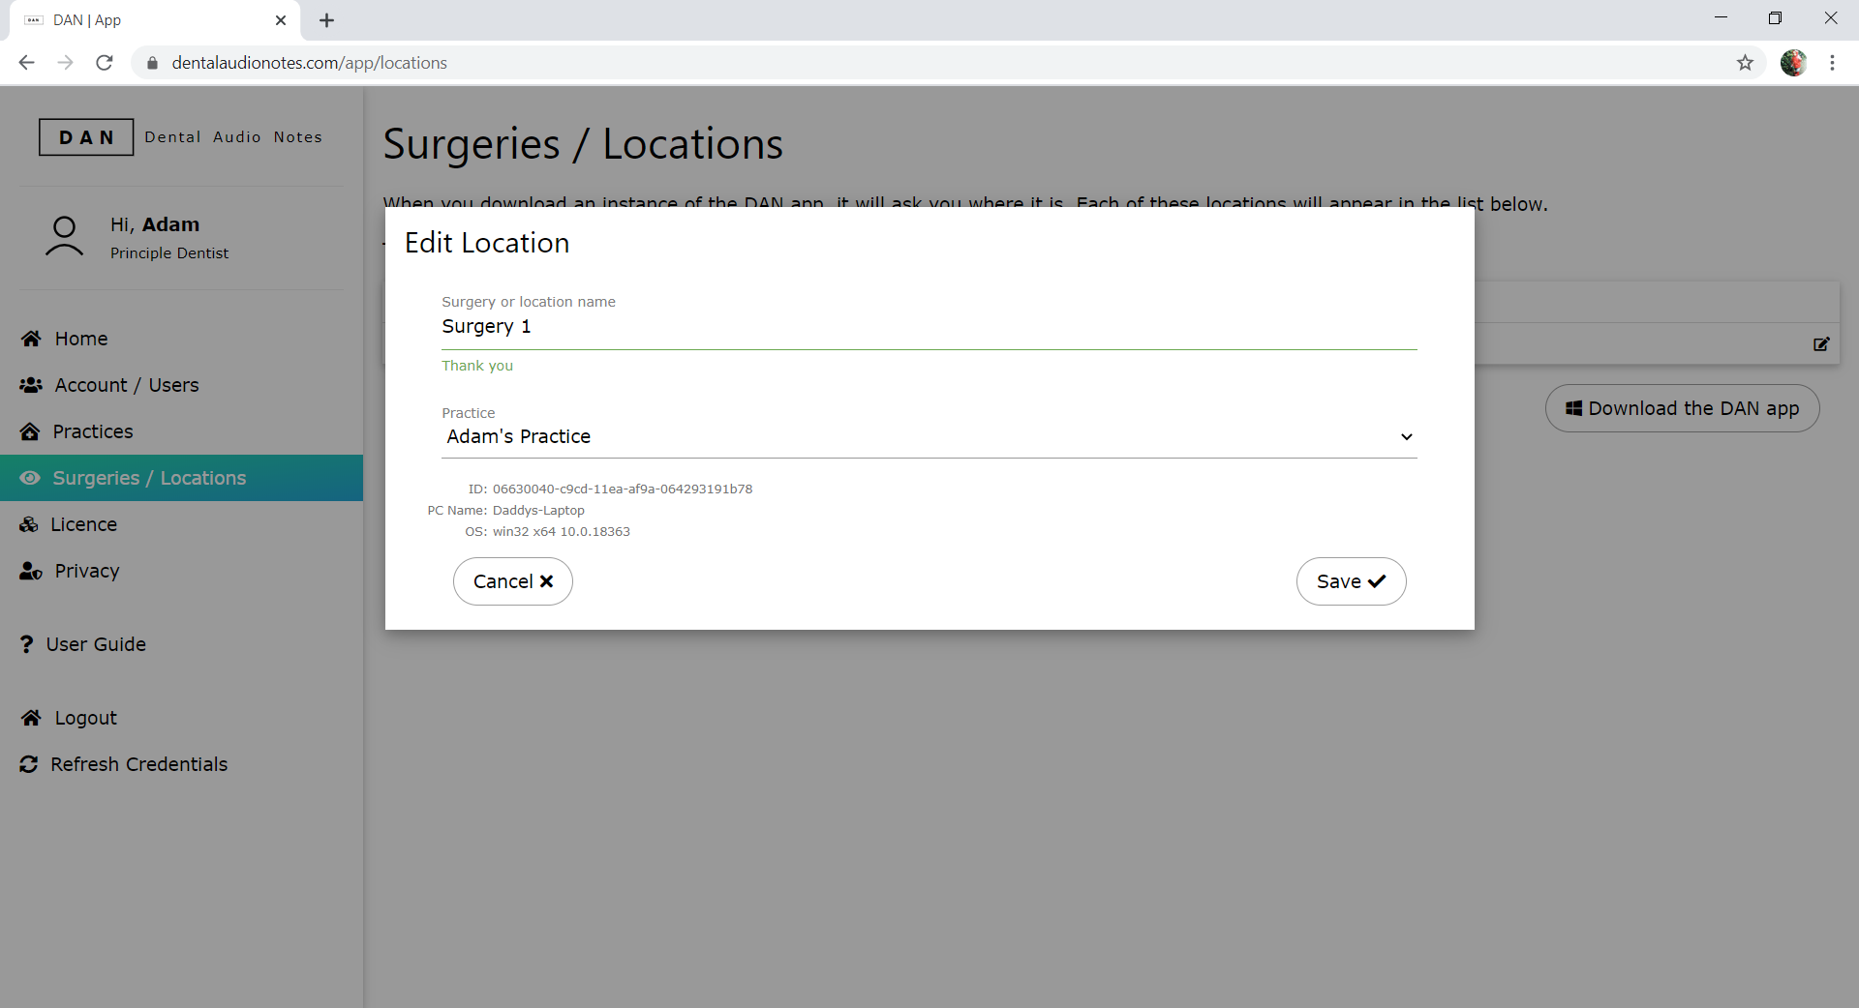The width and height of the screenshot is (1859, 1008).
Task: Click the Surgery or location name field
Action: [928, 327]
